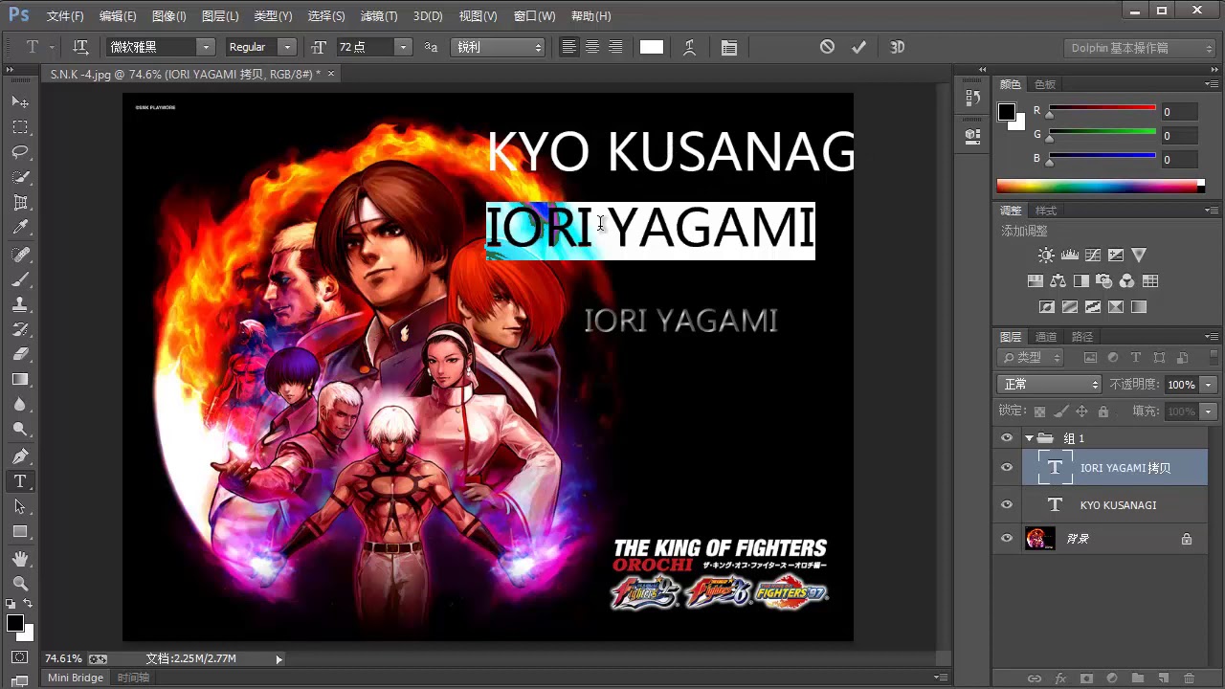Screen dimensions: 1225x689
Task: Left align the text
Action: pyautogui.click(x=569, y=47)
